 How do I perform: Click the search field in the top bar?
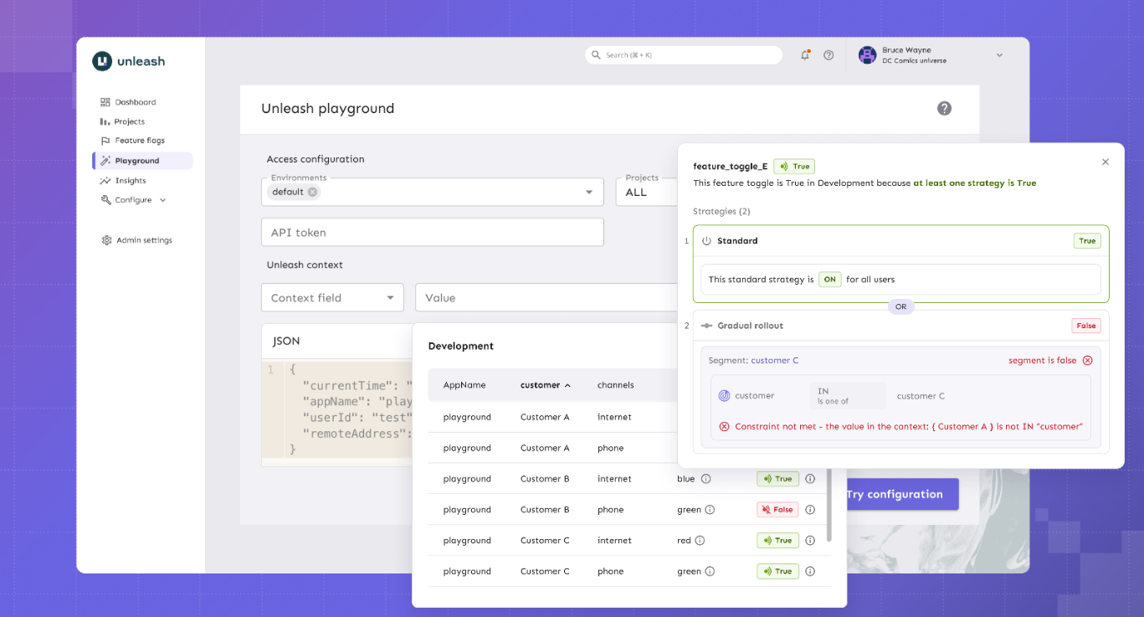pos(684,55)
